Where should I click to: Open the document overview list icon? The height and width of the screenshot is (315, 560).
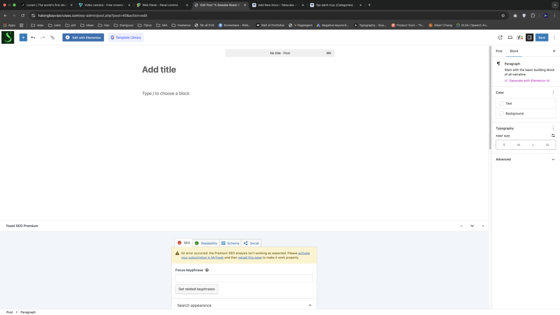coord(52,37)
